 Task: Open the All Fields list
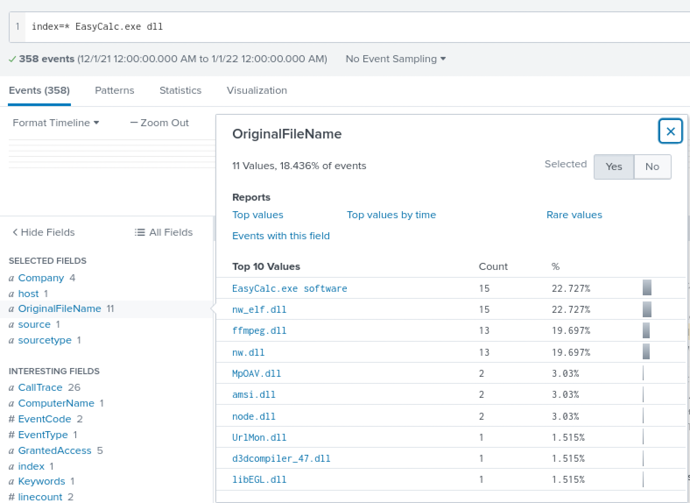click(x=164, y=232)
